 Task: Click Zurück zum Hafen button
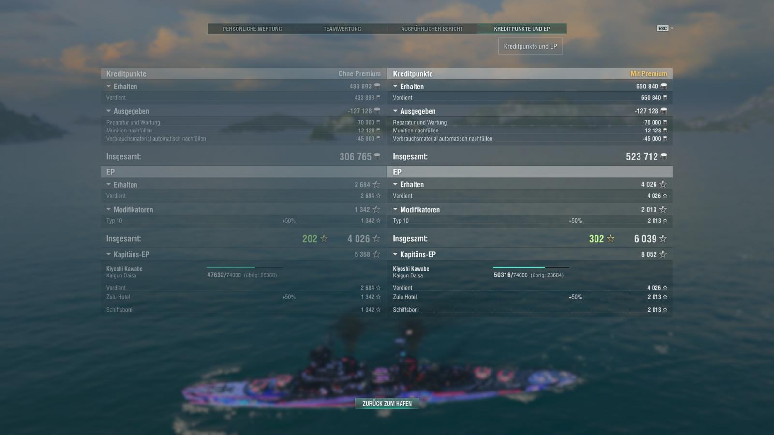[x=387, y=403]
